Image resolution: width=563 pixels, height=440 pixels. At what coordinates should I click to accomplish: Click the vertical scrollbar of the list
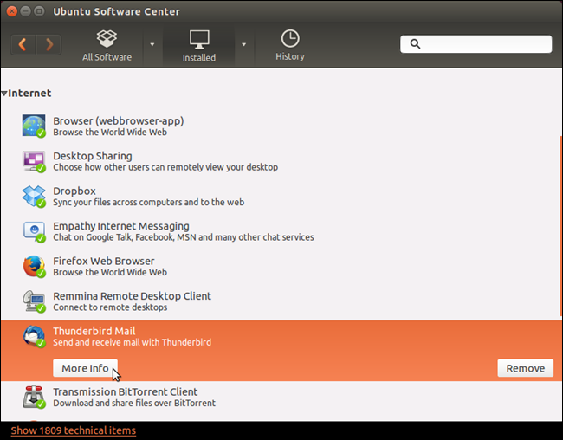(560, 226)
